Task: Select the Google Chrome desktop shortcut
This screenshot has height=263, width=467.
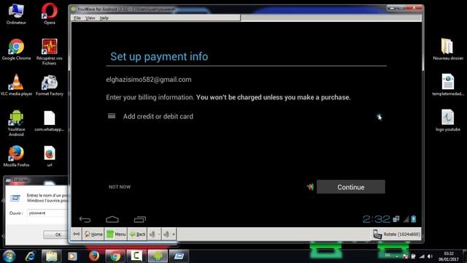Action: click(x=16, y=50)
